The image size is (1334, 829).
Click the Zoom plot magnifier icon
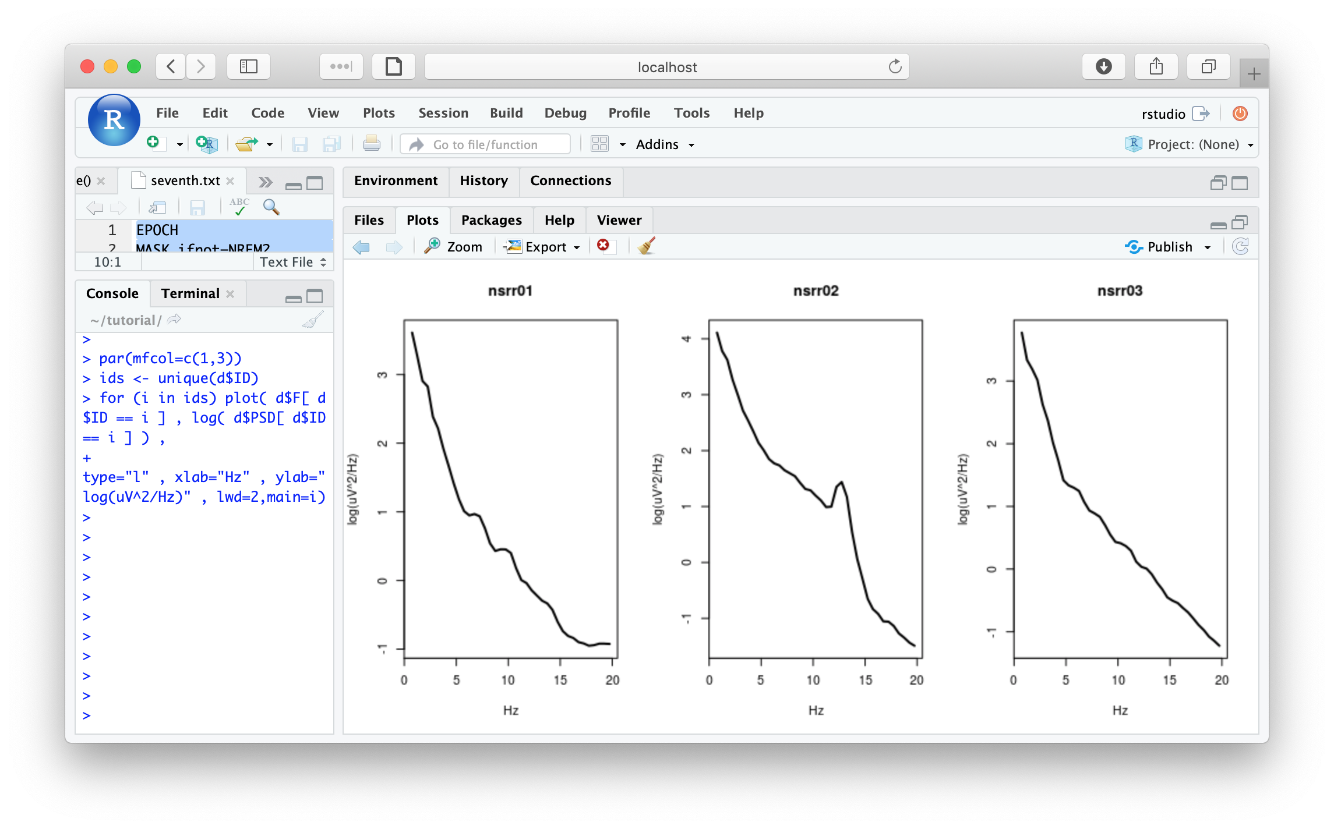(x=432, y=246)
